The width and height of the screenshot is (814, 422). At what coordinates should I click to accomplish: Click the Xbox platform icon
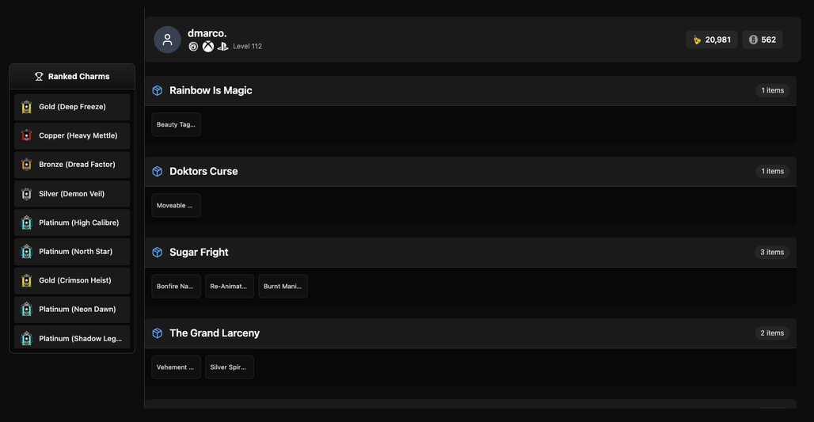coord(208,47)
